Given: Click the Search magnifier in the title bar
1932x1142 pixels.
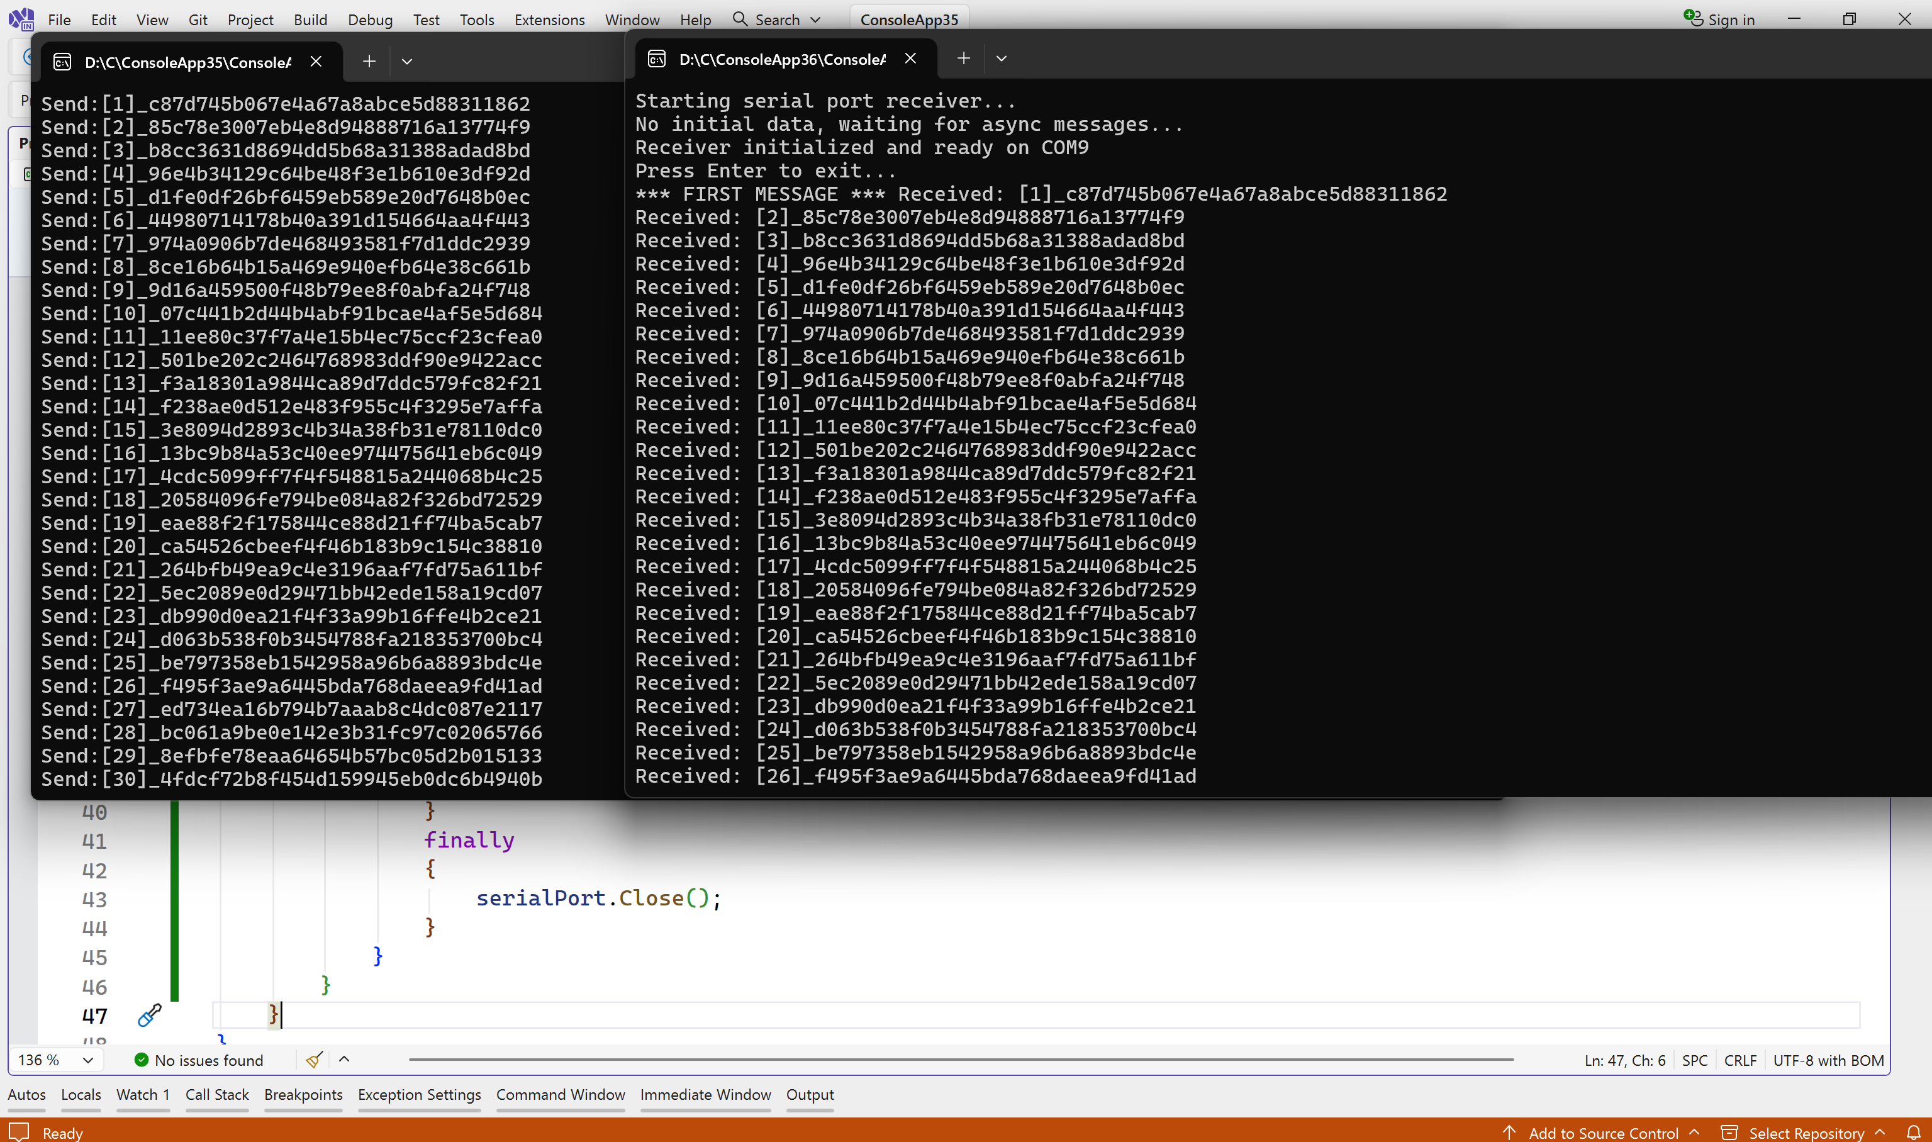Looking at the screenshot, I should (740, 20).
